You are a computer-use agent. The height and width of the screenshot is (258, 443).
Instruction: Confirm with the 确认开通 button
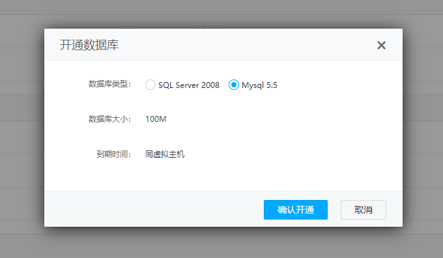point(296,210)
